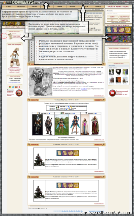Image resolution: width=134 pixels, height=216 pixels.
Task: Show next souvenir with right arrow beside toy
Action: click(25, 57)
